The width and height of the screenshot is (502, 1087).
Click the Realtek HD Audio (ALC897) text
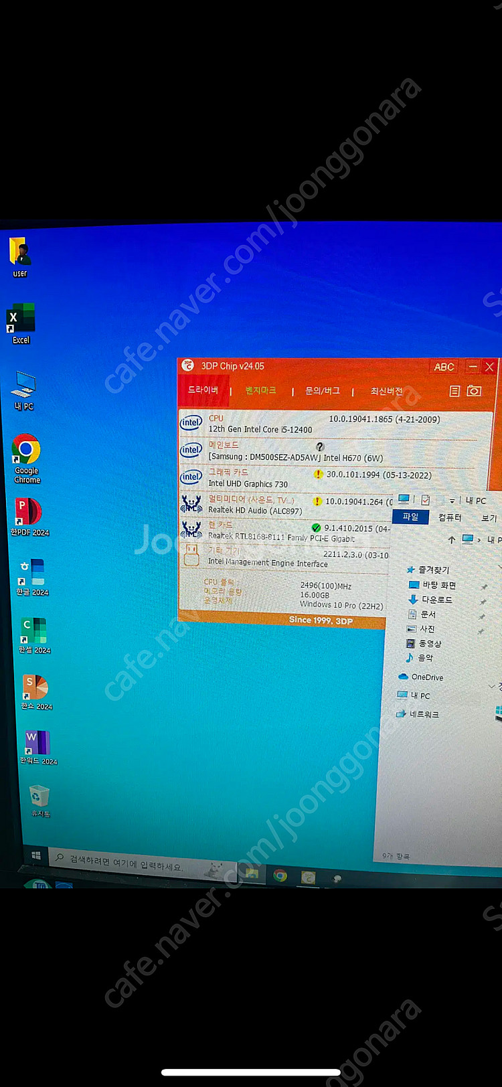coord(255,511)
